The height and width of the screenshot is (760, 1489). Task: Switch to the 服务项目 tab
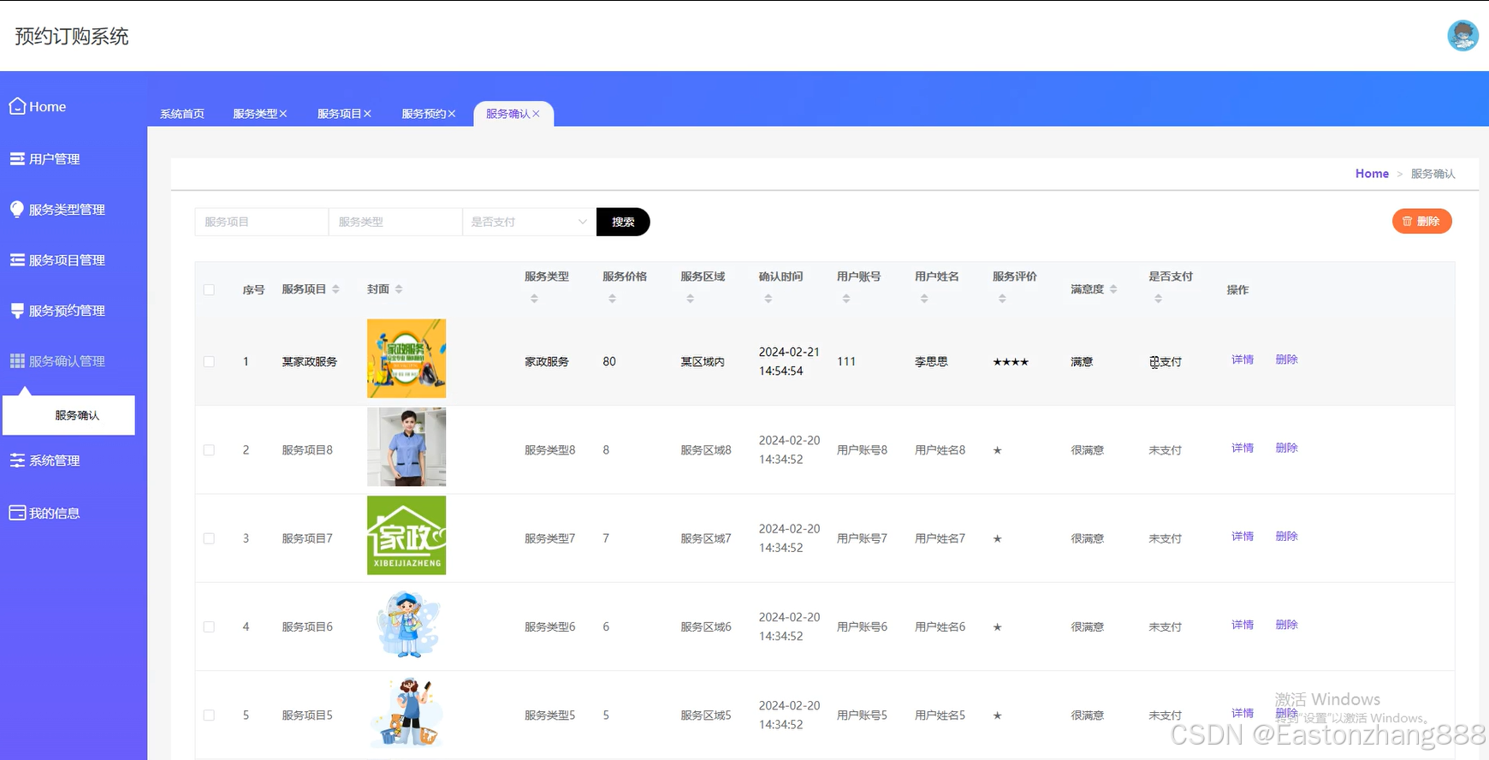(x=340, y=114)
